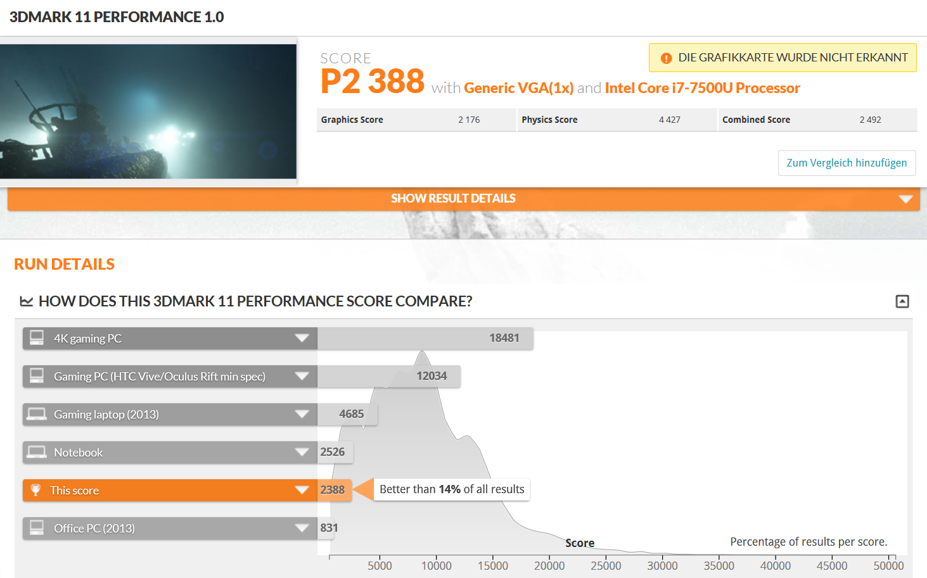
Task: Open the Generic VGA(1x) link
Action: tap(519, 88)
